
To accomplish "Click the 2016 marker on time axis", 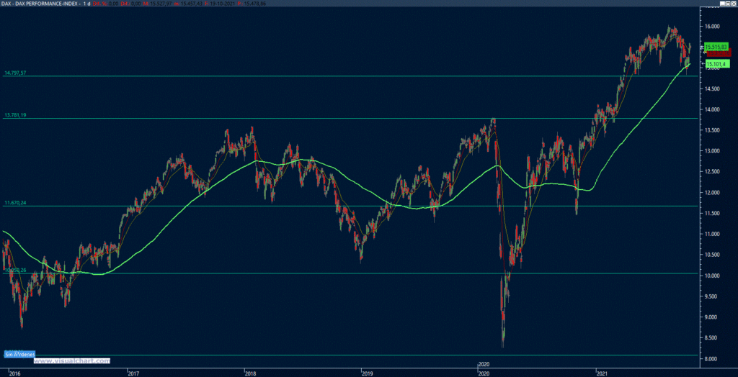I will tap(14, 373).
